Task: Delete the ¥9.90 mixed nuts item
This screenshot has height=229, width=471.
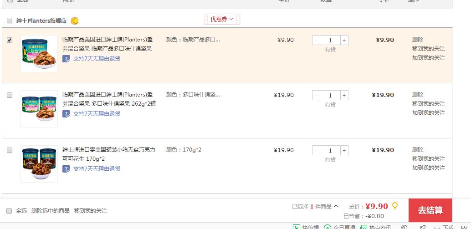Action: pyautogui.click(x=418, y=40)
